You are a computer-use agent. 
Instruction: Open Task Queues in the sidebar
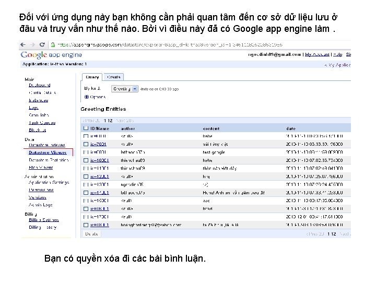[x=42, y=123]
